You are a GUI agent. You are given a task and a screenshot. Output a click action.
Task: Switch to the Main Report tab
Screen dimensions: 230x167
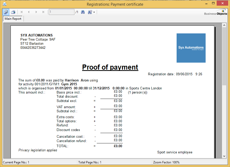13,18
